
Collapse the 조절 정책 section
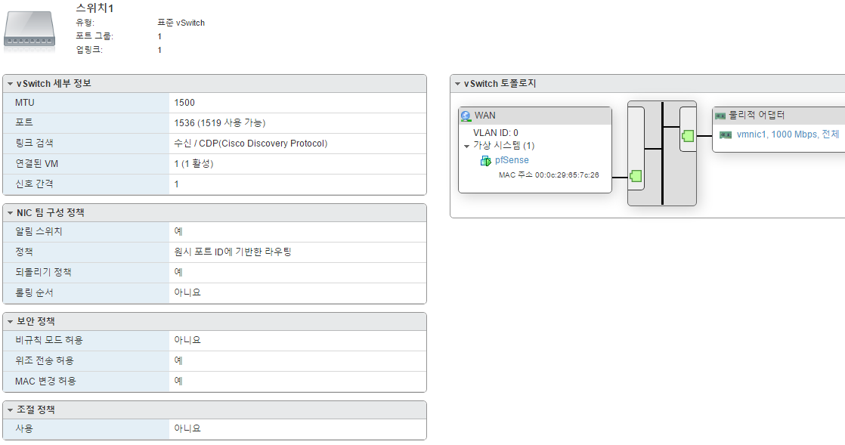tap(10, 410)
